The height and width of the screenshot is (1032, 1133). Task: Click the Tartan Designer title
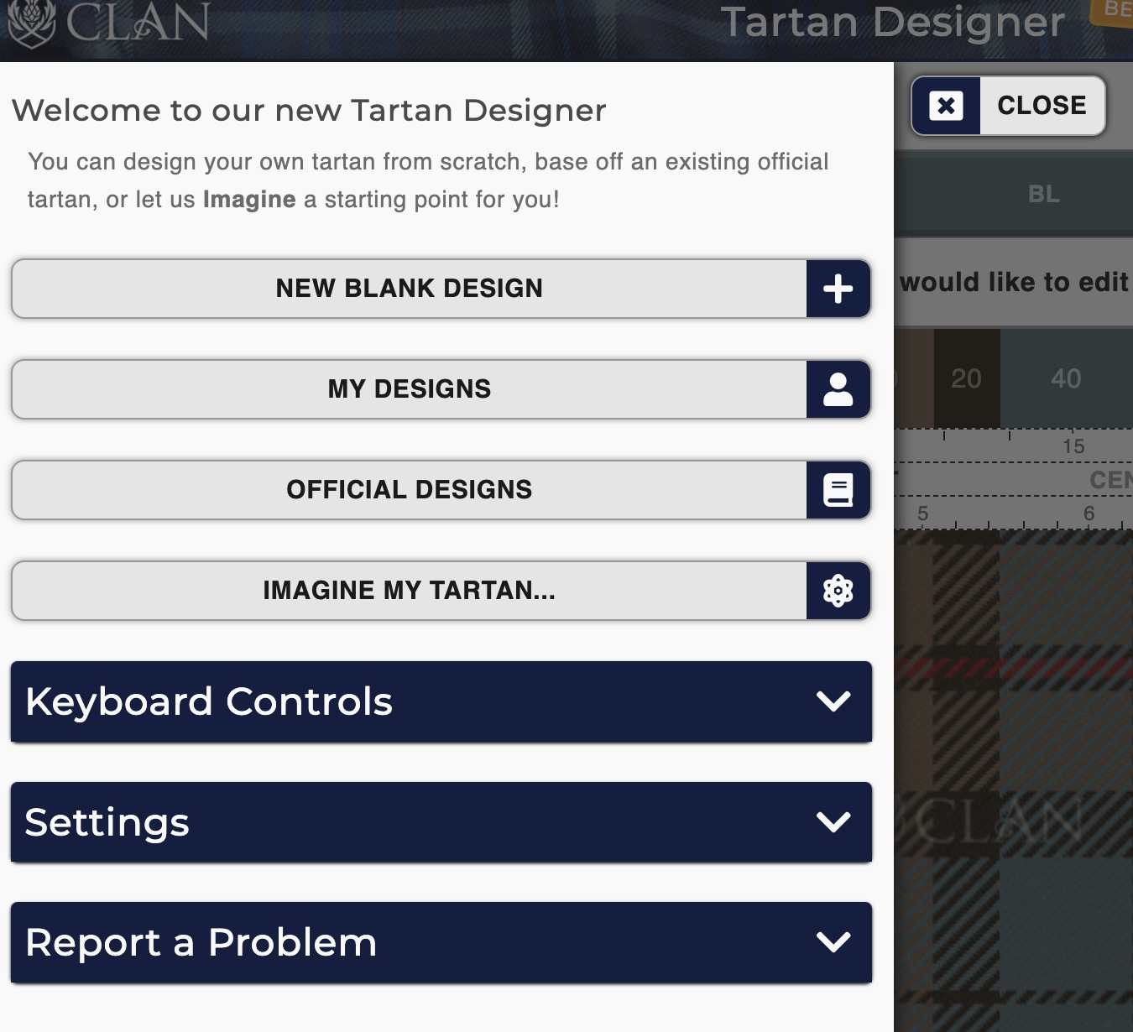point(895,23)
